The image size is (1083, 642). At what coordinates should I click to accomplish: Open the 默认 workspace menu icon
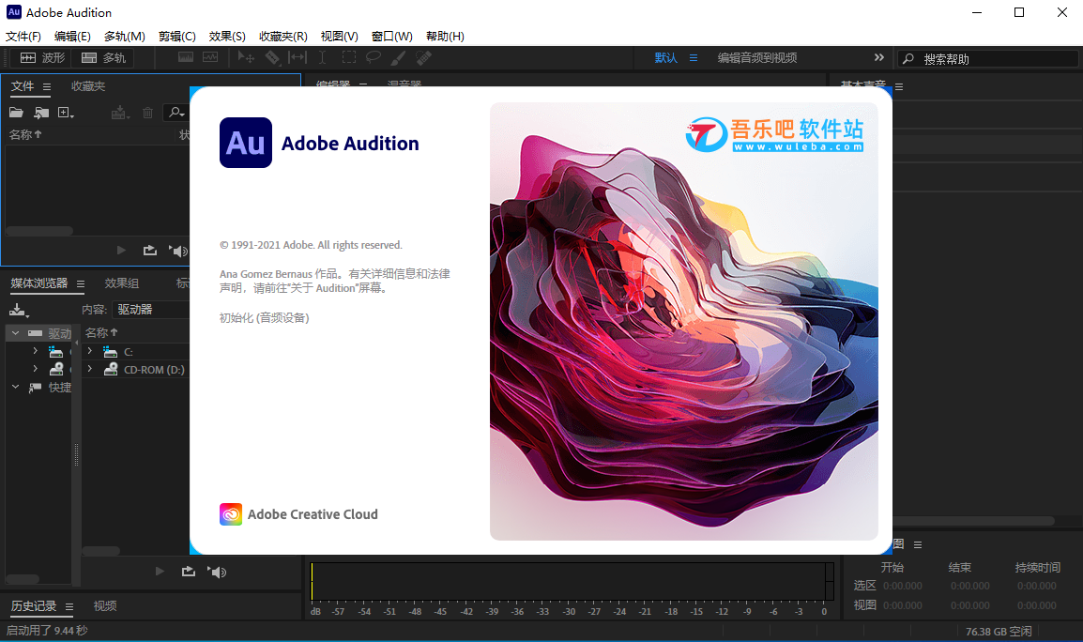pyautogui.click(x=694, y=58)
